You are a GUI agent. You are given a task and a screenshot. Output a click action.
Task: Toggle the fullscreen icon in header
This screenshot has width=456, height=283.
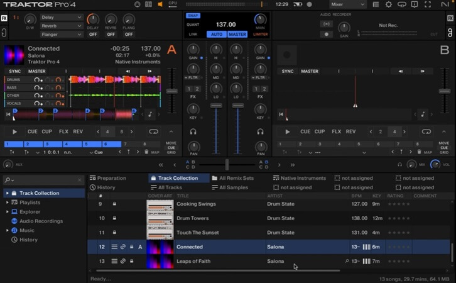[x=428, y=4]
